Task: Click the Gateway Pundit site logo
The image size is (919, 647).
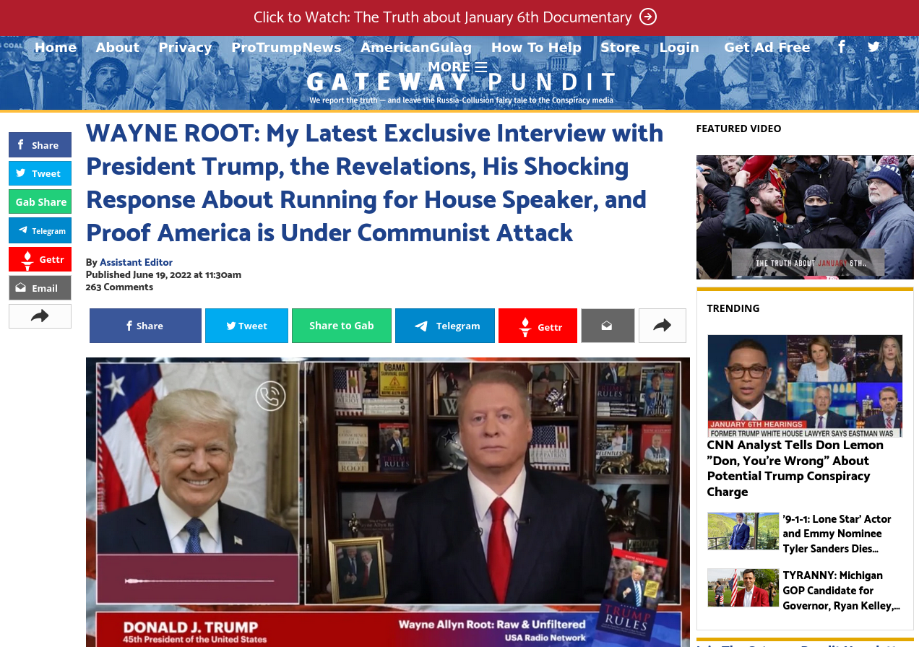Action: pos(461,87)
